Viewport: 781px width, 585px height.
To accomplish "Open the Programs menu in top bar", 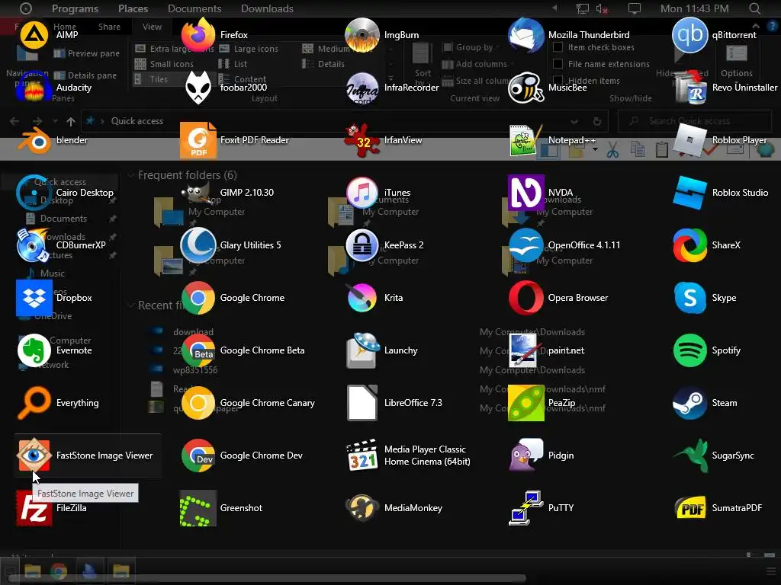I will [76, 8].
